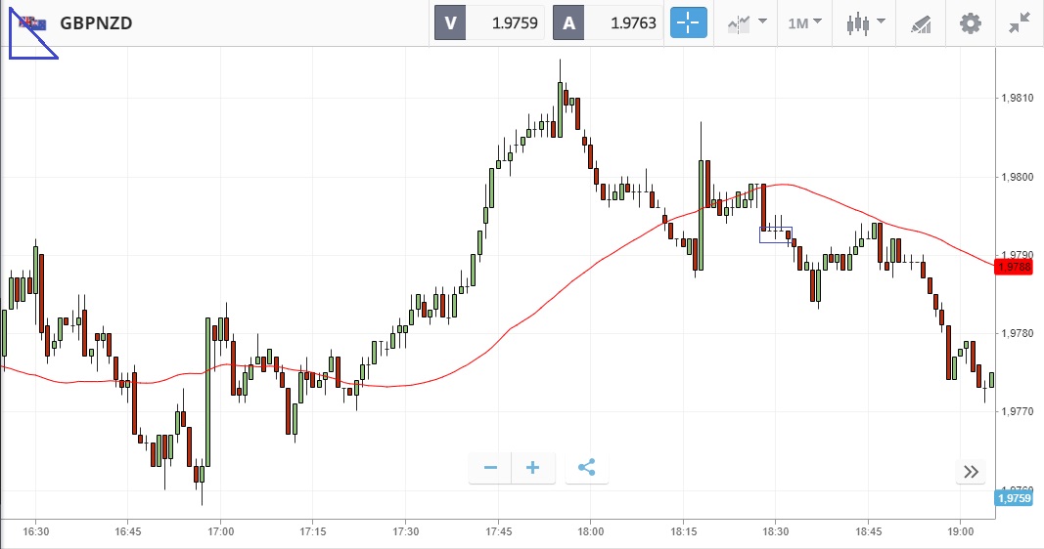Click the GBPNZD symbol name
The image size is (1044, 549).
click(96, 22)
